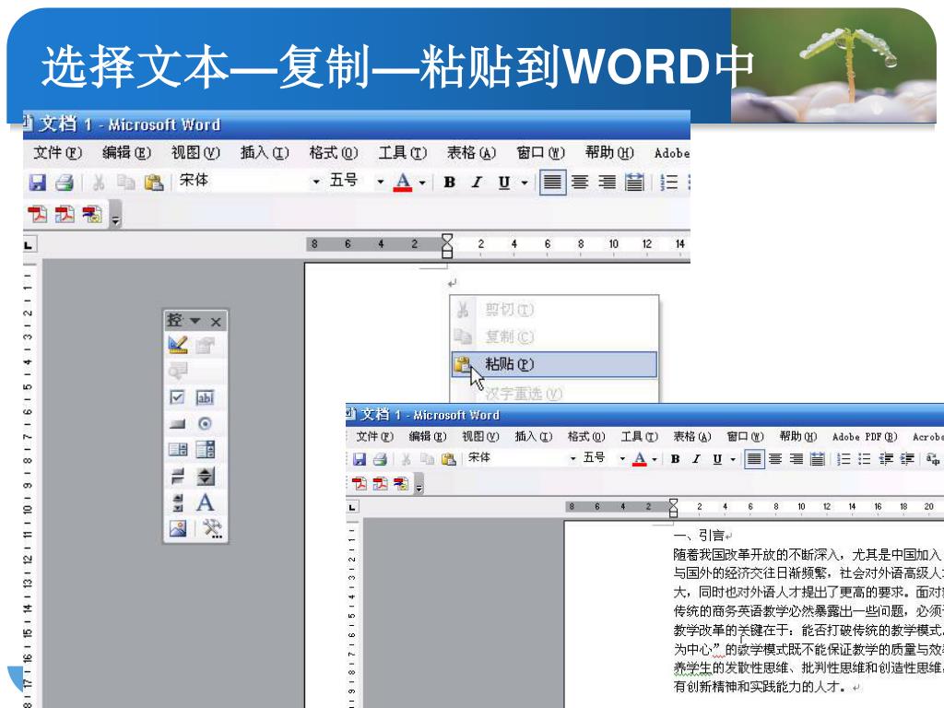Screen dimensions: 944x708
Task: Toggle Underline in back Word window
Action: coord(504,182)
